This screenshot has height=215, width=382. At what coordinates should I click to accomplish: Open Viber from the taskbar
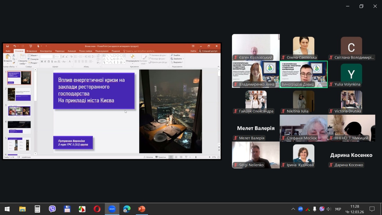click(x=52, y=209)
